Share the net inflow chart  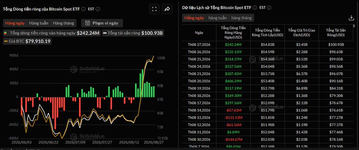[167, 9]
